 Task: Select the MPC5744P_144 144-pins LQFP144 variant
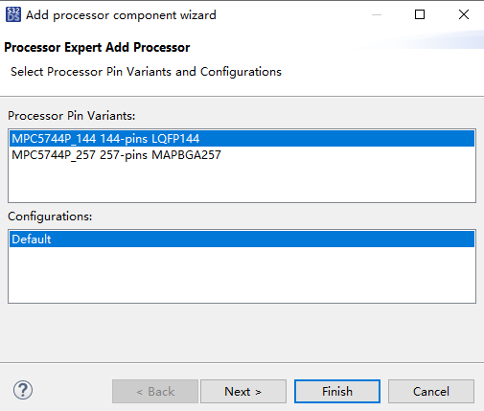pyautogui.click(x=242, y=139)
